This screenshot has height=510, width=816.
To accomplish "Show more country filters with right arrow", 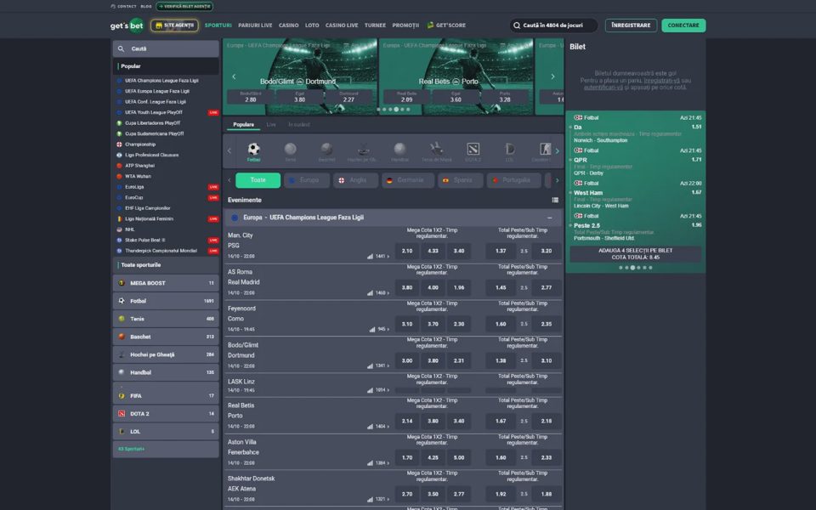I will [x=557, y=180].
